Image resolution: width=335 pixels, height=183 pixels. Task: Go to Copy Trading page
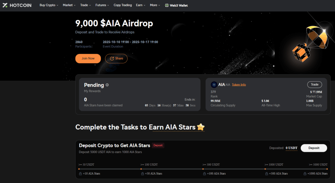(x=123, y=5)
